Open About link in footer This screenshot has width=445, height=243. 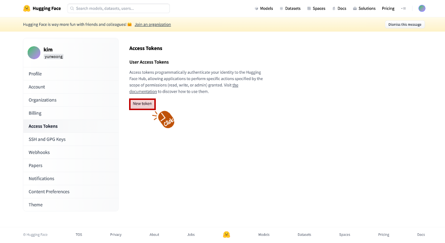point(154,234)
